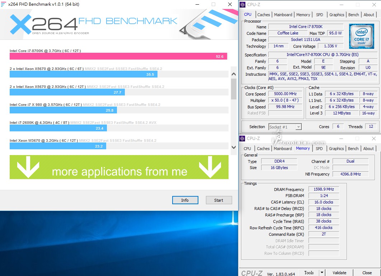The image size is (381, 276).
Task: Click the 'more applications from me' banner
Action: pos(119,167)
